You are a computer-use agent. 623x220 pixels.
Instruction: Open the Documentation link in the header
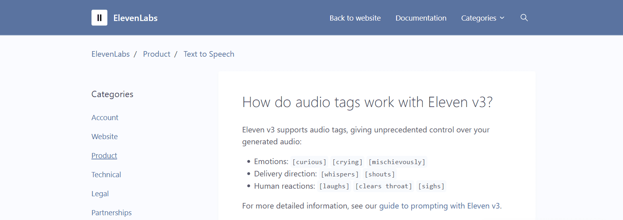(421, 18)
